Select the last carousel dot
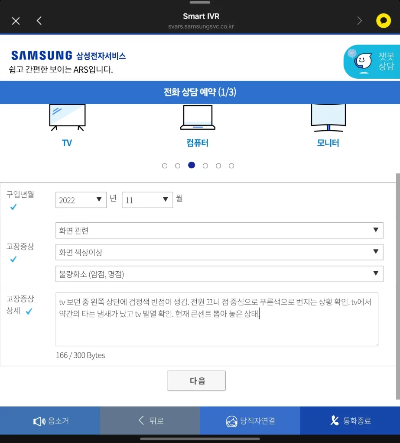Image resolution: width=400 pixels, height=443 pixels. tap(231, 165)
